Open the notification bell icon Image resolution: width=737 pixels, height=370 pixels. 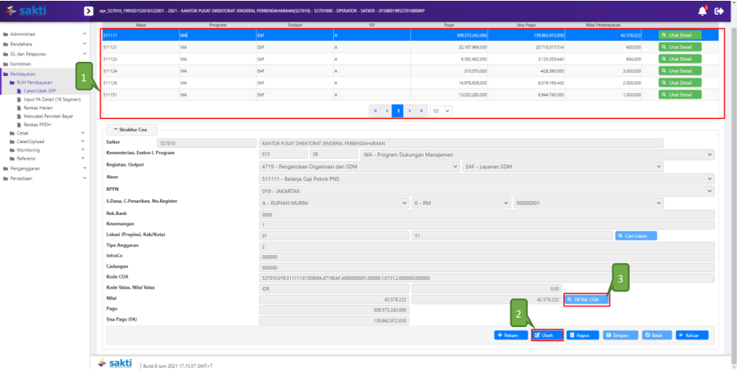(x=702, y=12)
